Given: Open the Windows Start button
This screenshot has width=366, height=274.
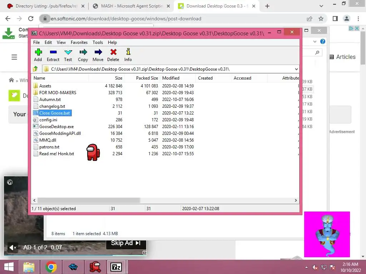Looking at the screenshot, I should tap(9, 267).
